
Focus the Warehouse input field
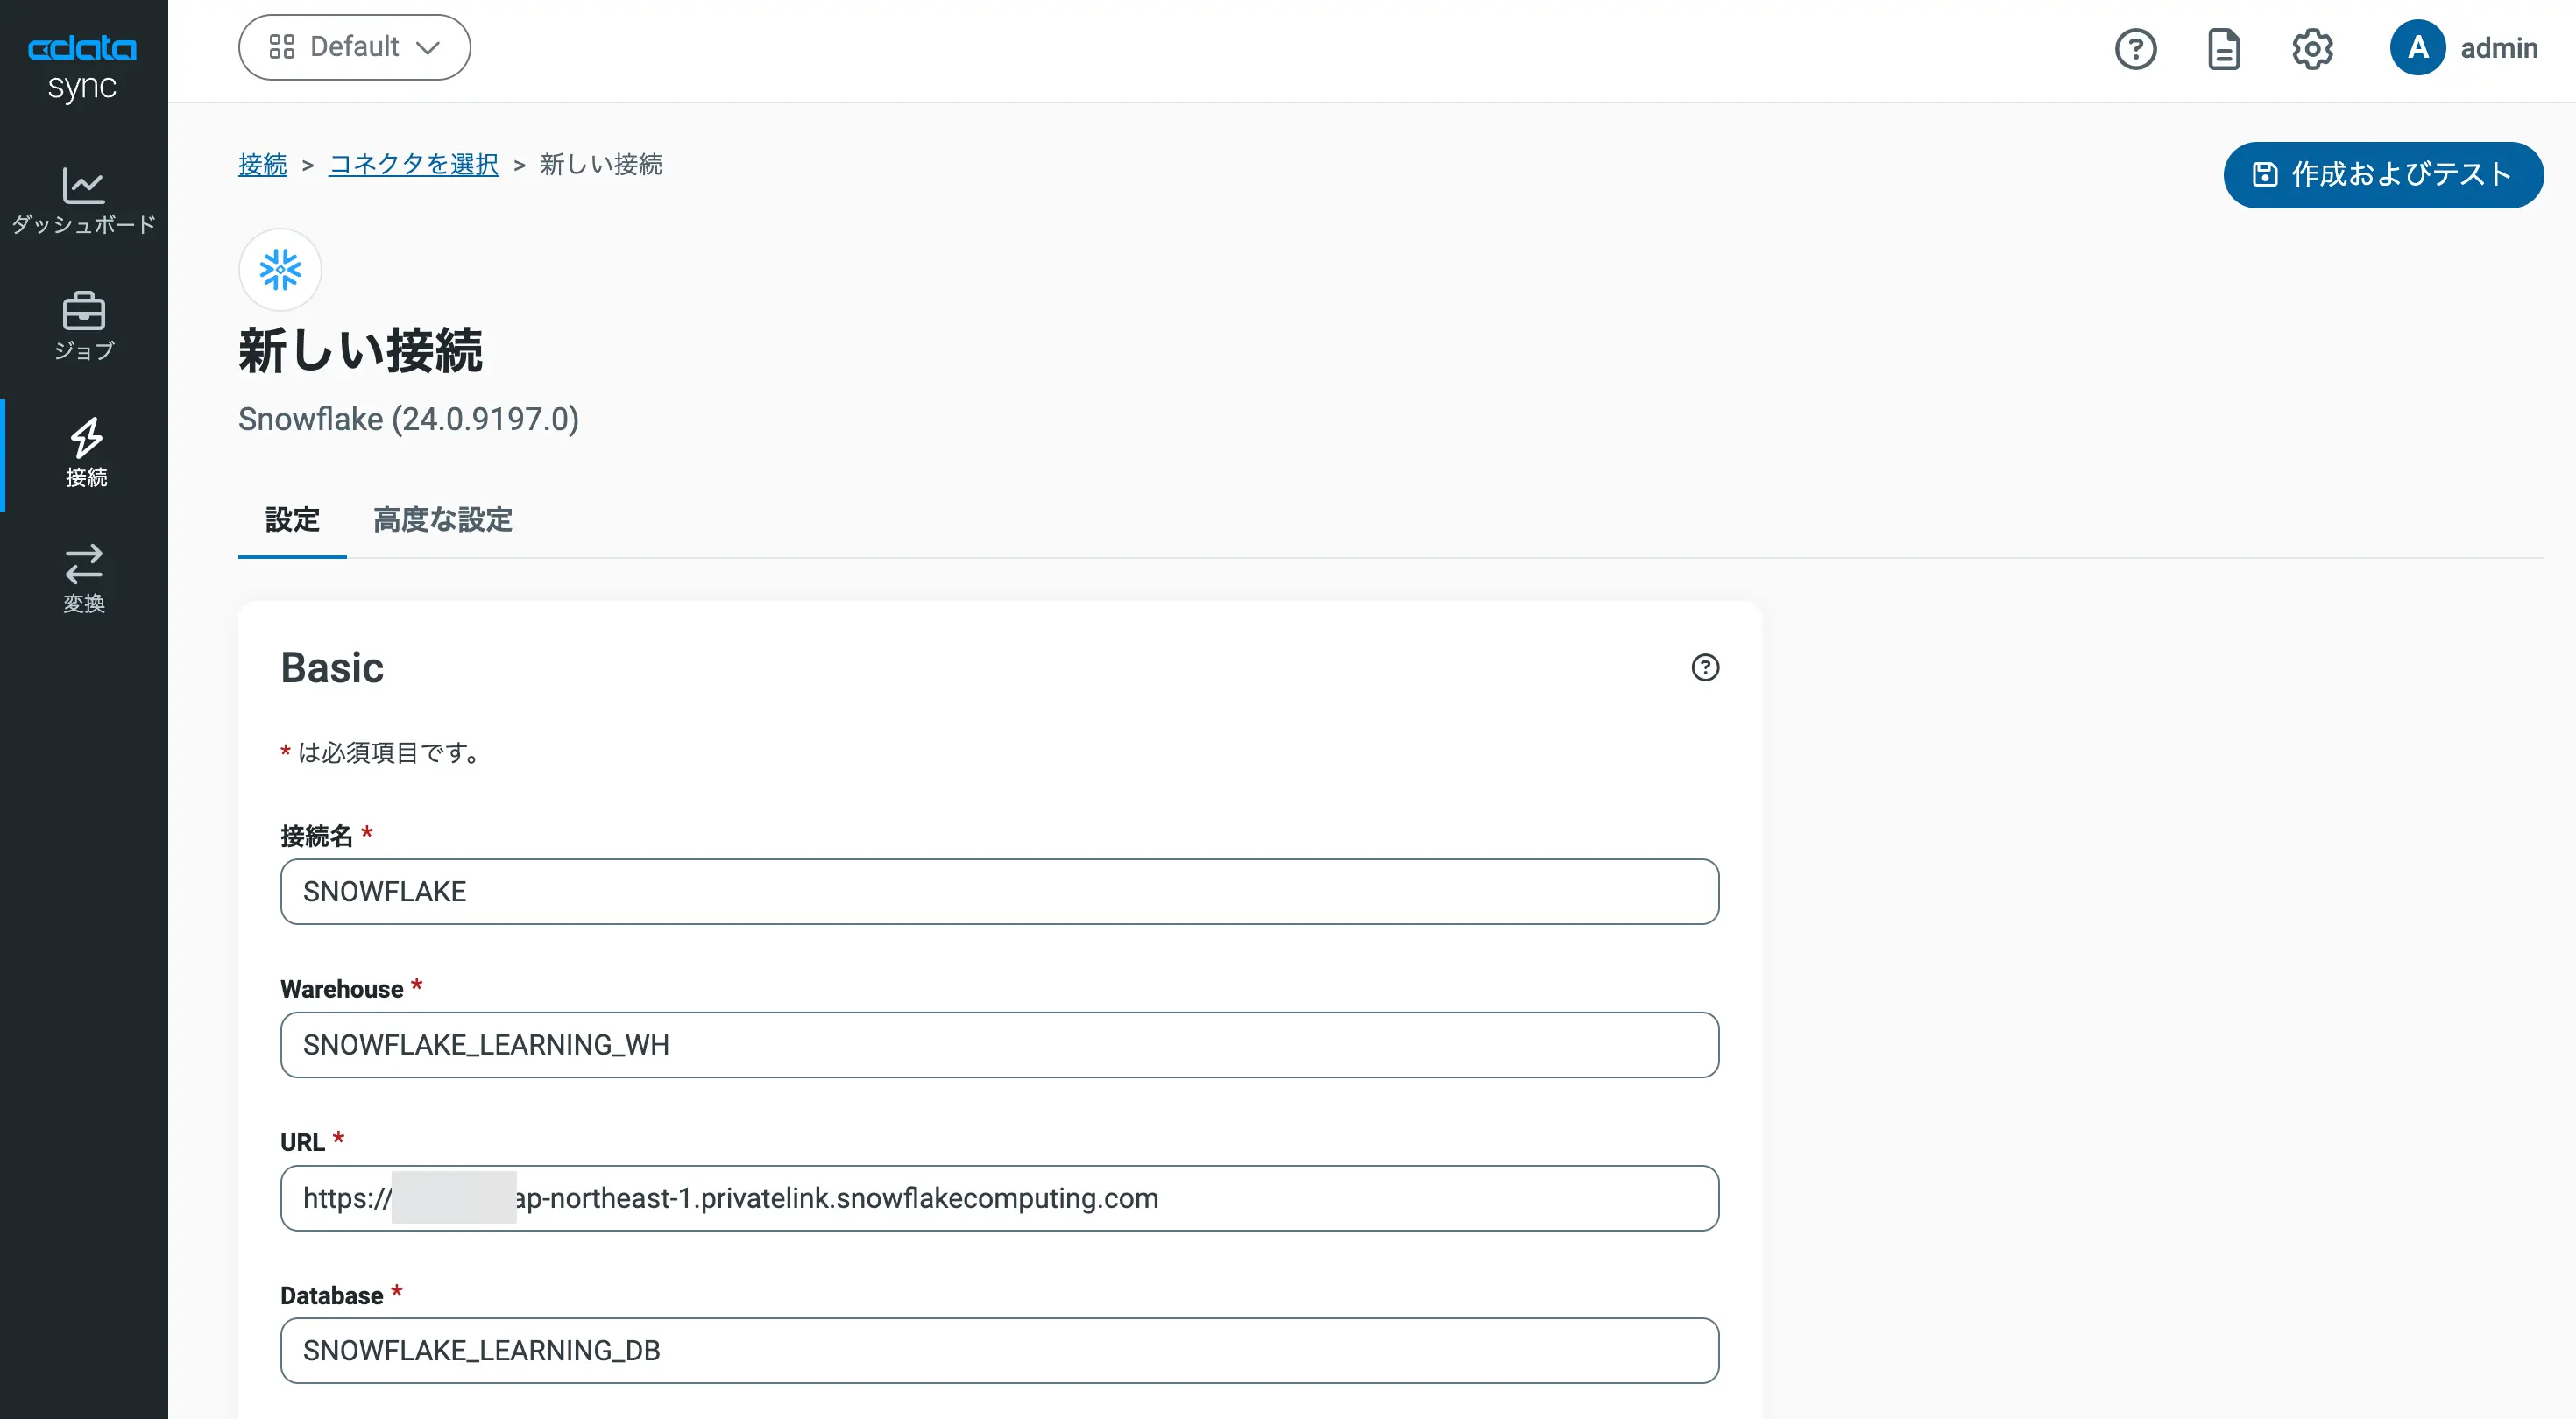pyautogui.click(x=999, y=1045)
